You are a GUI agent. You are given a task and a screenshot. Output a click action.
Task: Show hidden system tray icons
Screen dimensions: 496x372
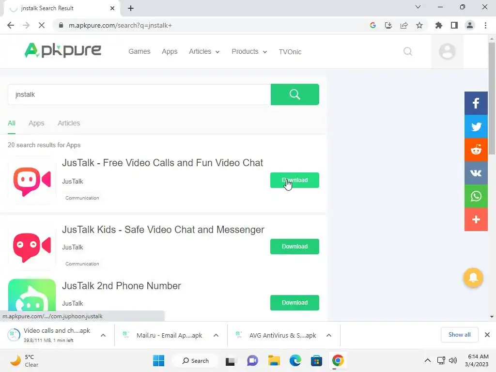click(427, 360)
